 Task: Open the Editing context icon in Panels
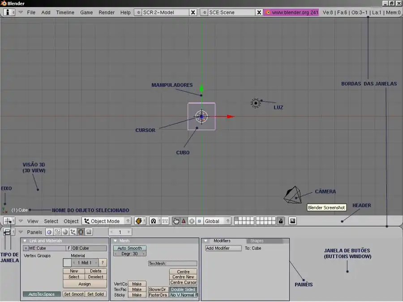click(81, 232)
